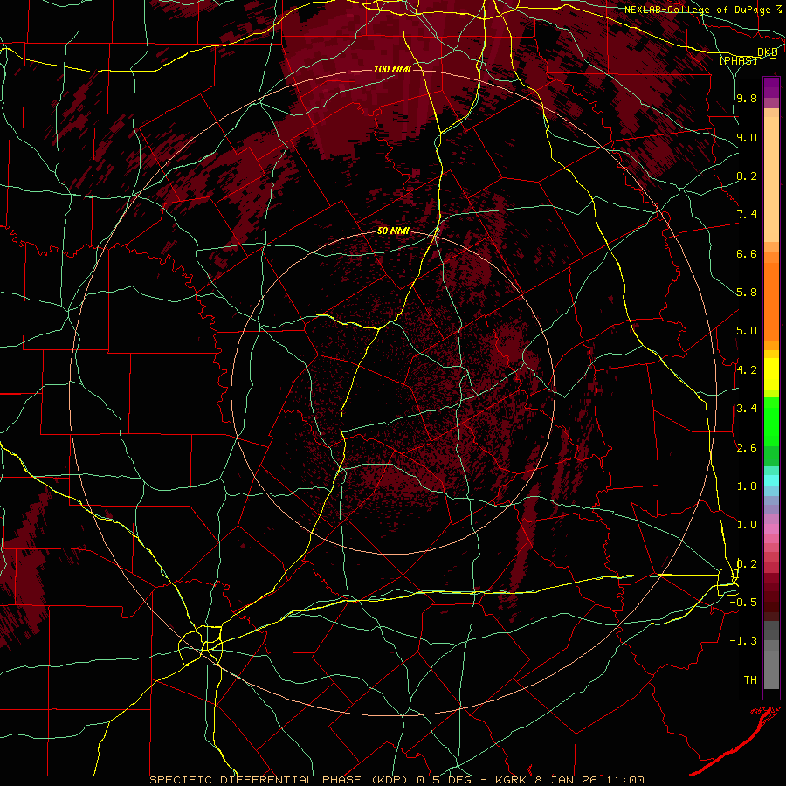Image resolution: width=786 pixels, height=786 pixels.
Task: Click the bright green color bar segment
Action: [x=771, y=421]
